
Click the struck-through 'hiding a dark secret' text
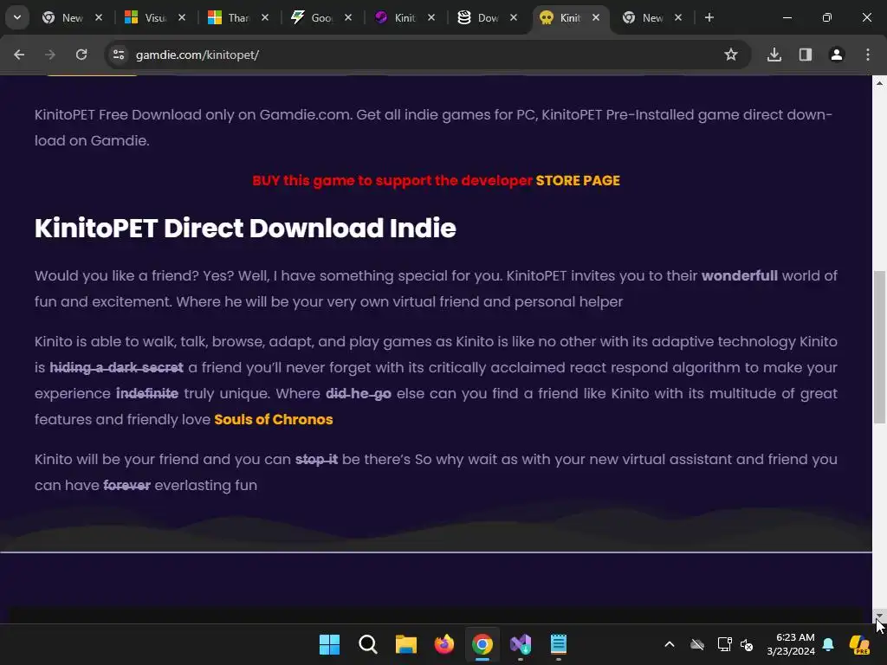(117, 367)
